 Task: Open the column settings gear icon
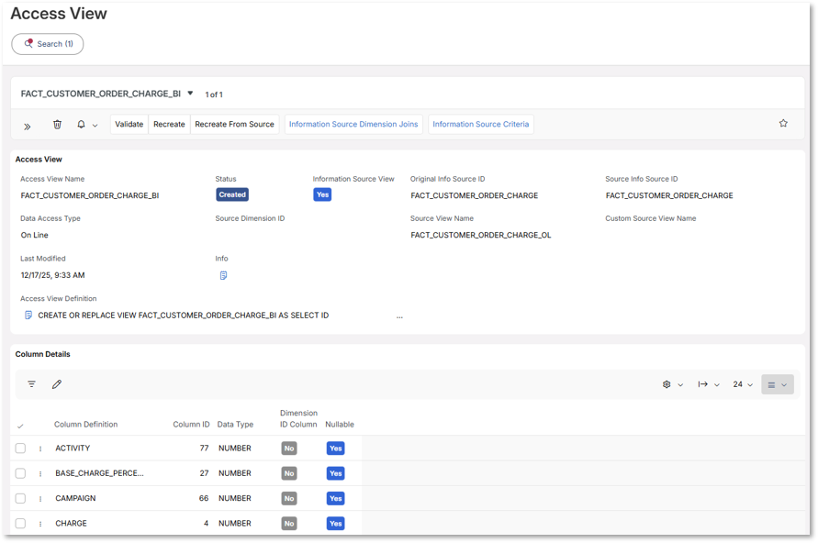click(x=667, y=384)
